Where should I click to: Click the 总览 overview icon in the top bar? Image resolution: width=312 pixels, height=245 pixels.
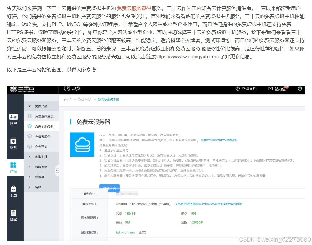pyautogui.click(x=67, y=89)
